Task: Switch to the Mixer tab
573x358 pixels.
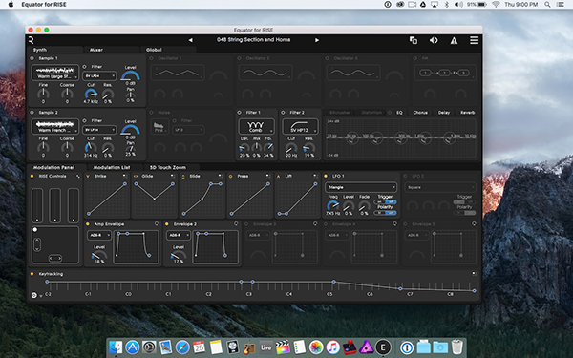Action: (96, 50)
